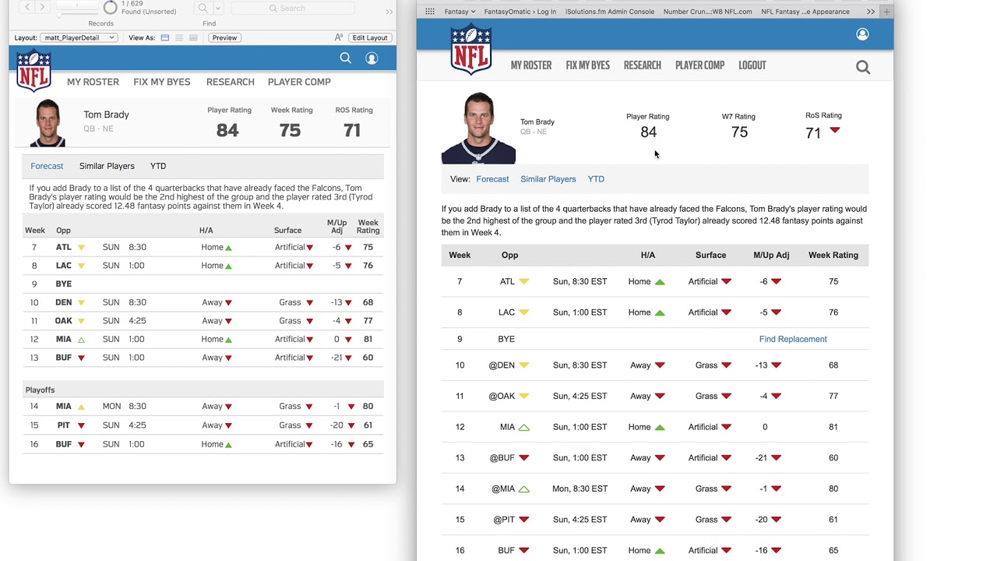Viewport: 997px width, 561px height.
Task: Click the Preview button
Action: [x=224, y=37]
